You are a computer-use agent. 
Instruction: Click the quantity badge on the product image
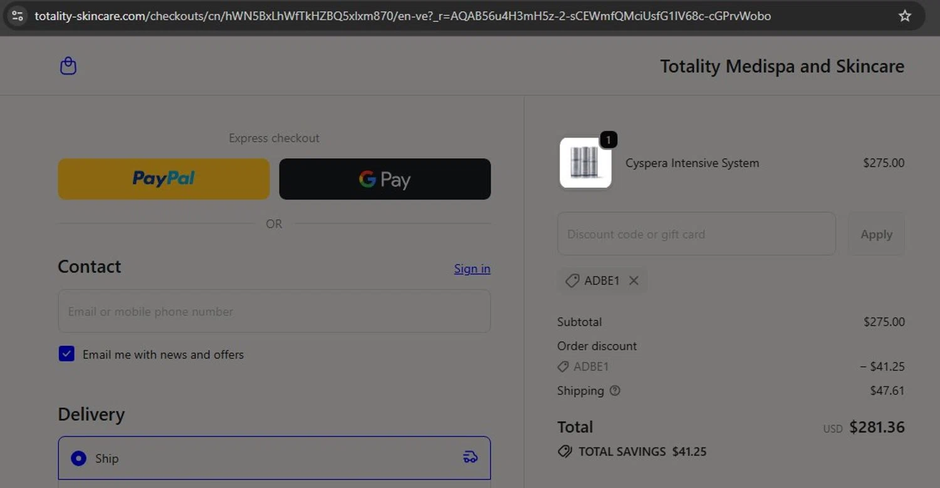click(608, 140)
